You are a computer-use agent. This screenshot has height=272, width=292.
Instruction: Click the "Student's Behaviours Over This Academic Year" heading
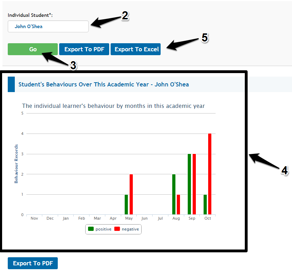(x=104, y=84)
